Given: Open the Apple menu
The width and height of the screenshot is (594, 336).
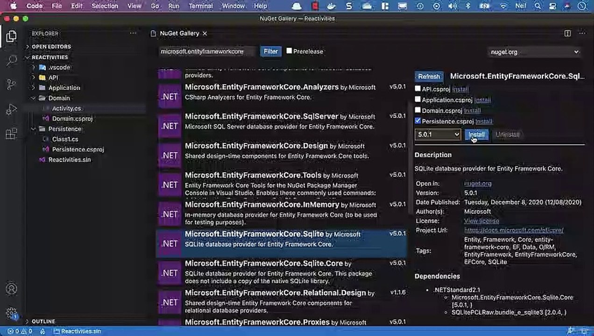Looking at the screenshot, I should point(13,6).
